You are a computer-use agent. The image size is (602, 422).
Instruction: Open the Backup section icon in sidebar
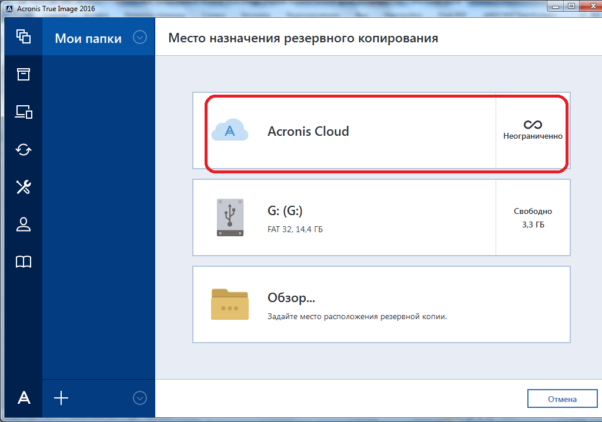click(23, 36)
